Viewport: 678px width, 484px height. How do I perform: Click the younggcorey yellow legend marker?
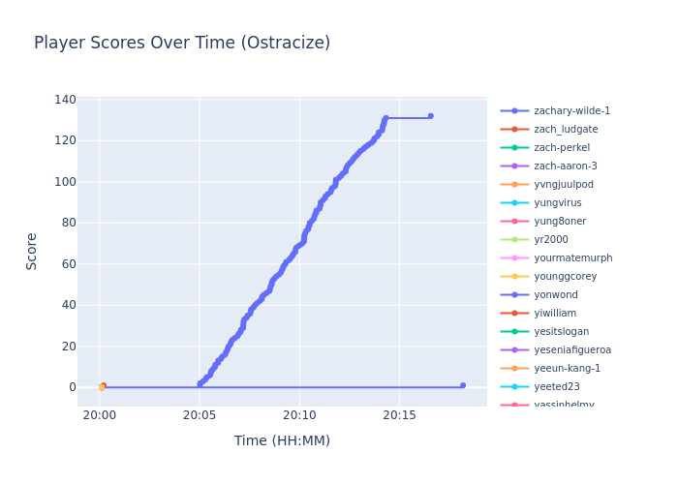tap(514, 277)
